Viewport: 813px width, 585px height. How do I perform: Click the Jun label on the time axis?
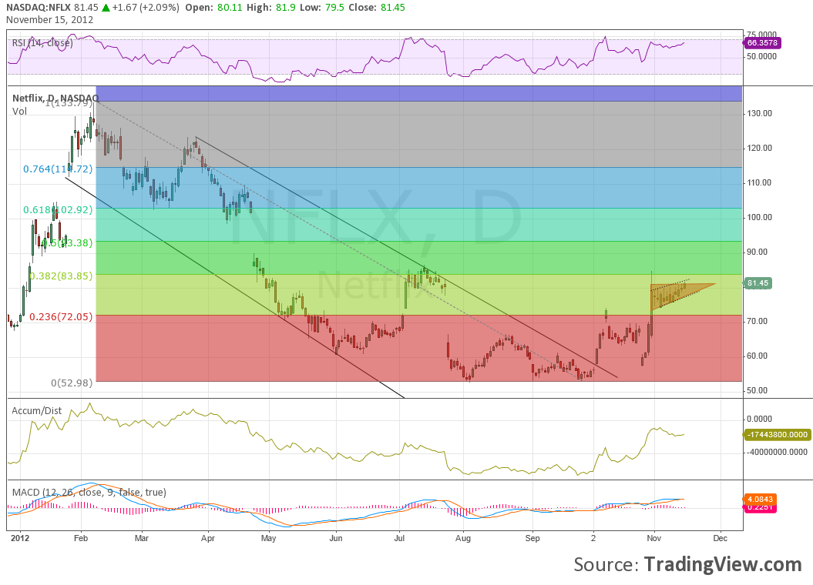tap(336, 538)
